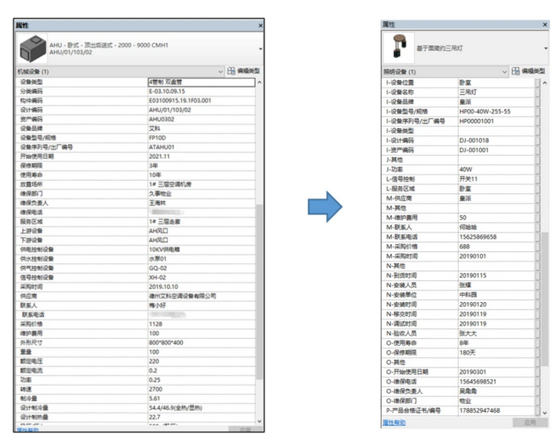Click the 设备类型 value field 4管制 双盘管
Screen dimensions: 552x440
pos(202,82)
